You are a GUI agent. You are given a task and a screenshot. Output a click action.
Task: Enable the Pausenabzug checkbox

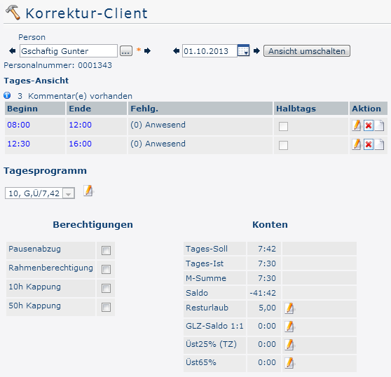[106, 250]
